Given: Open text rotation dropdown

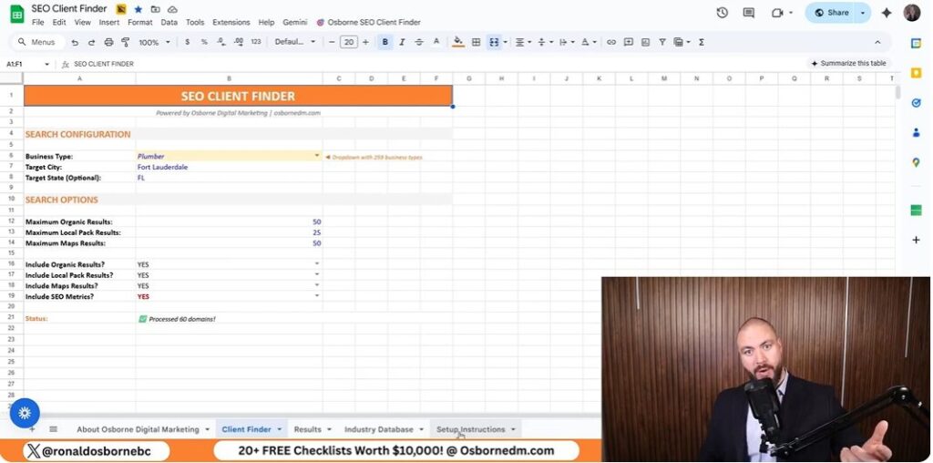Looking at the screenshot, I should (x=588, y=42).
